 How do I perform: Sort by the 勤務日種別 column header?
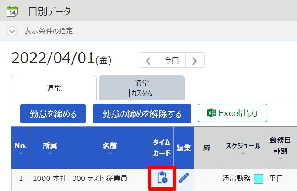point(280,148)
